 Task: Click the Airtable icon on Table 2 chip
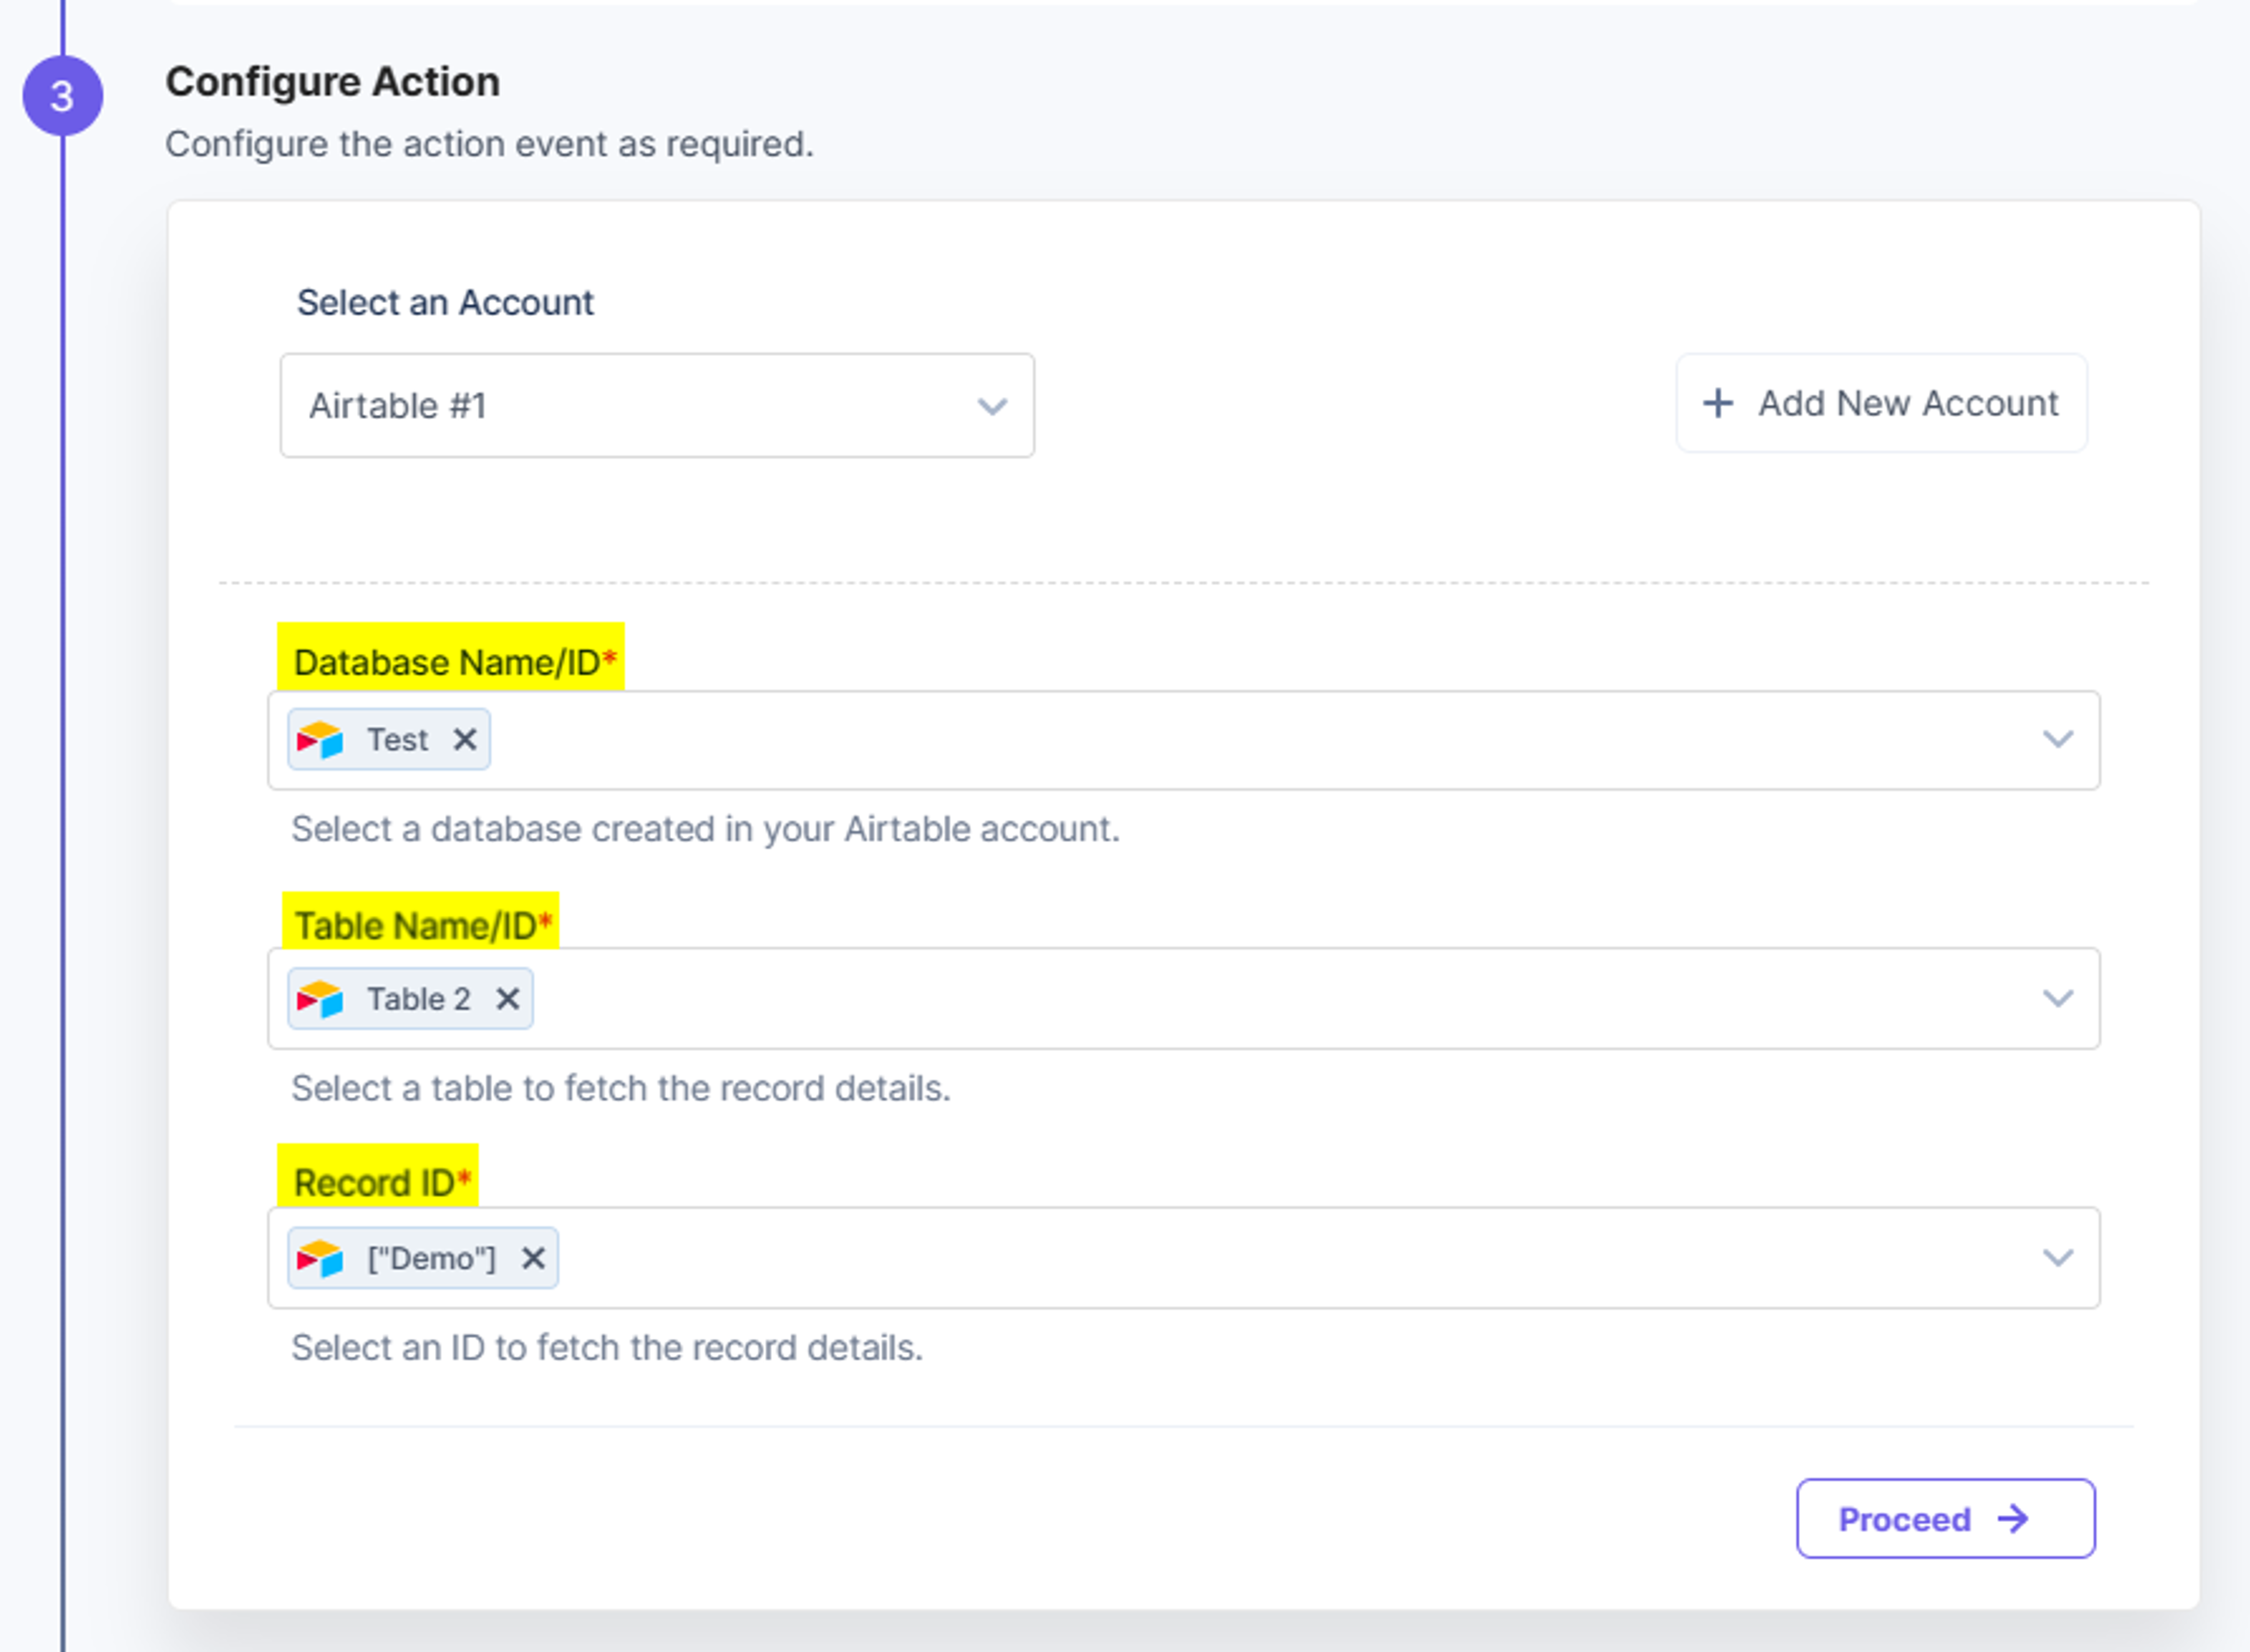click(x=320, y=999)
